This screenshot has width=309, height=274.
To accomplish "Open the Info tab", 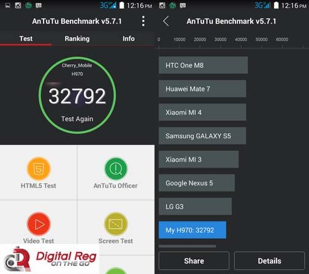I will [129, 39].
